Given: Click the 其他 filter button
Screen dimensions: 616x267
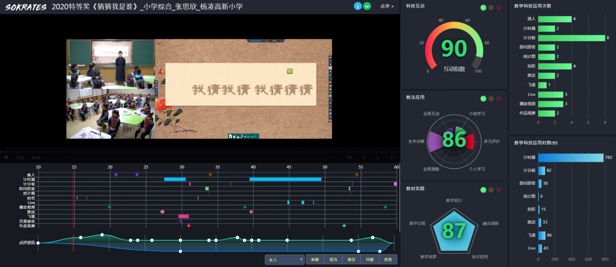Looking at the screenshot, I should click(x=388, y=260).
